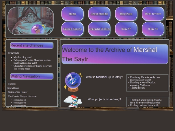
Task: Click the Writing Navigation heading
Action: tap(32, 76)
